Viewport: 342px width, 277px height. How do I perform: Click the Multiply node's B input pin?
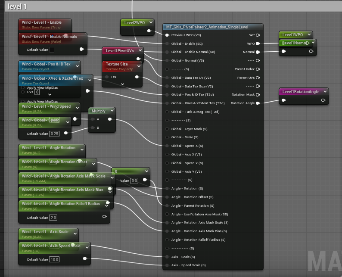92,128
